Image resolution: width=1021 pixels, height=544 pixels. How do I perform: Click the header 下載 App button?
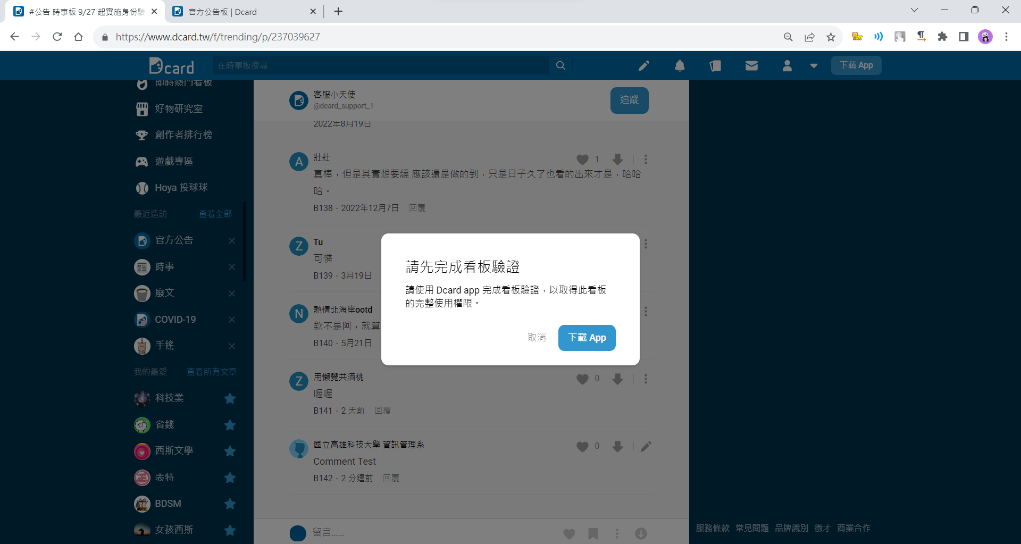(856, 65)
